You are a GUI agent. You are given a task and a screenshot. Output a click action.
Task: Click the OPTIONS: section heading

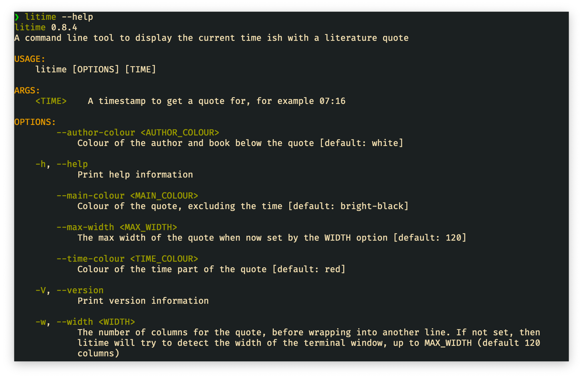coord(35,122)
